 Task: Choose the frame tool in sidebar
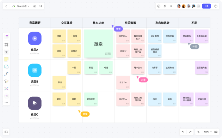click(6, 44)
